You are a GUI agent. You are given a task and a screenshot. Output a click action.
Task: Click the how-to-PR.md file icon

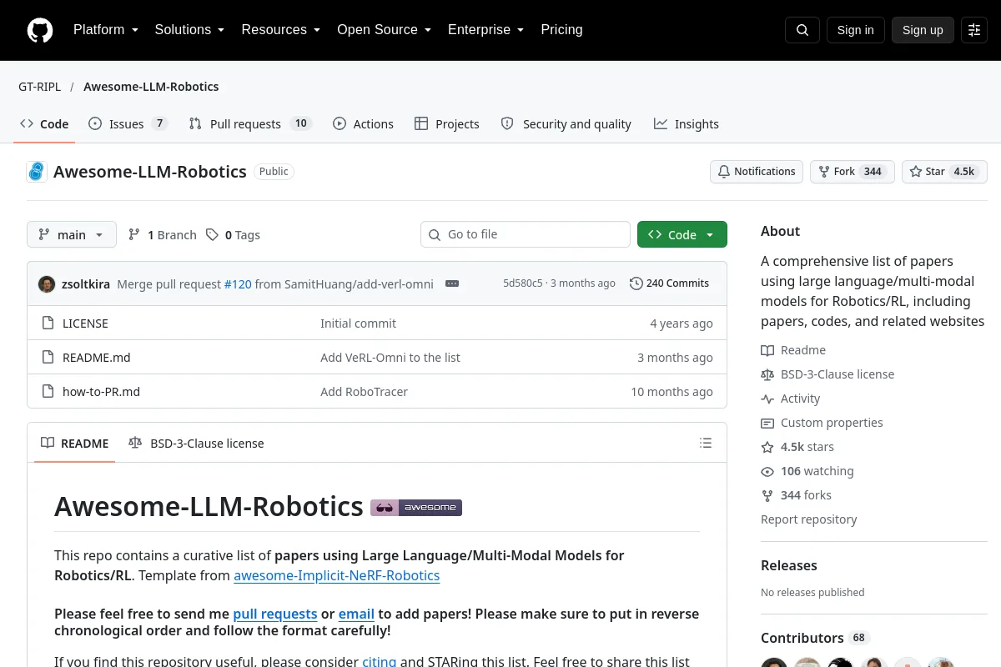48,392
